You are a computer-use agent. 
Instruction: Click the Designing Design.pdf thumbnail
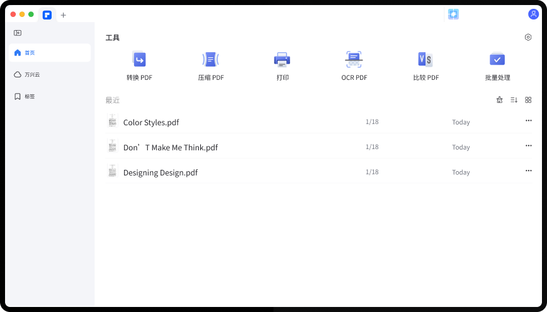click(112, 171)
